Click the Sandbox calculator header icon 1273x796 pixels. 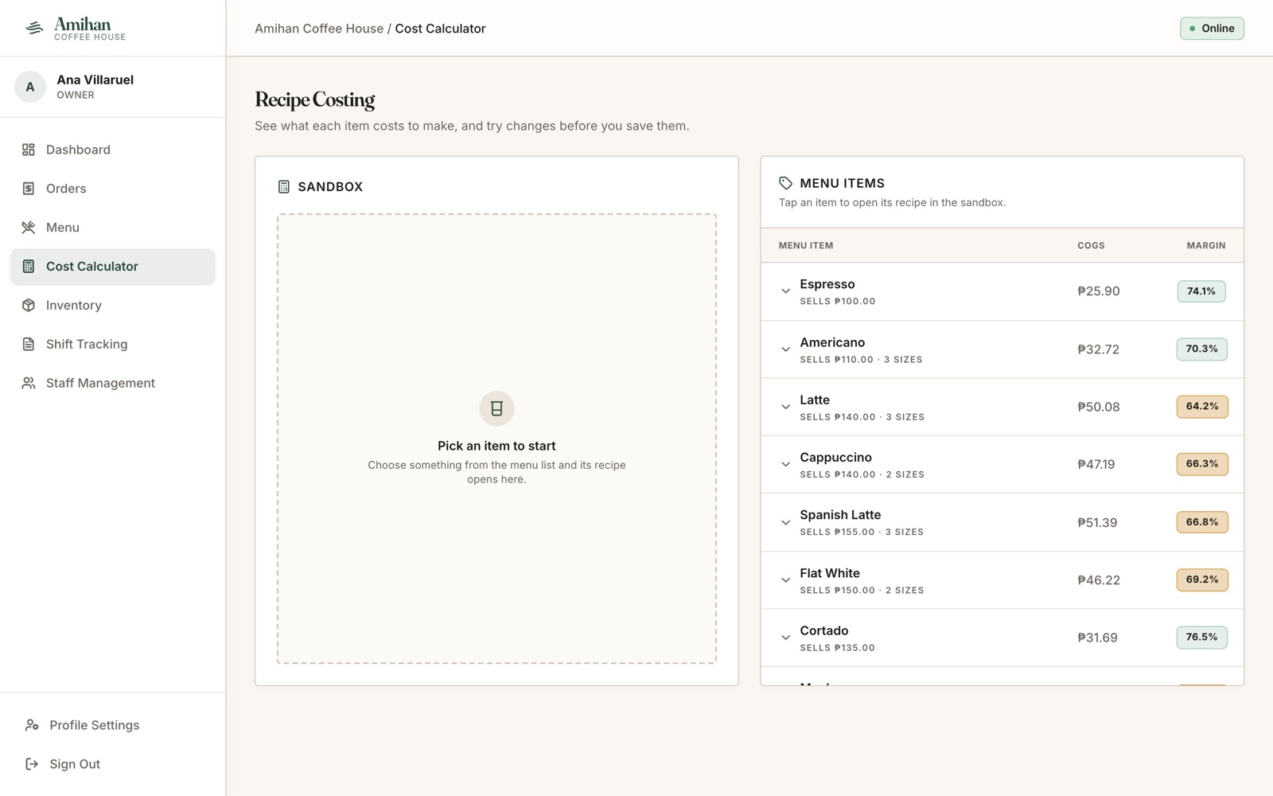[x=284, y=187]
